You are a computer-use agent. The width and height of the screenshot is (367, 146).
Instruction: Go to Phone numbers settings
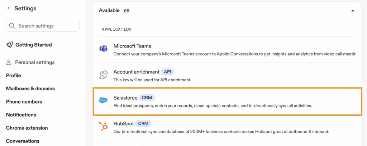(24, 102)
